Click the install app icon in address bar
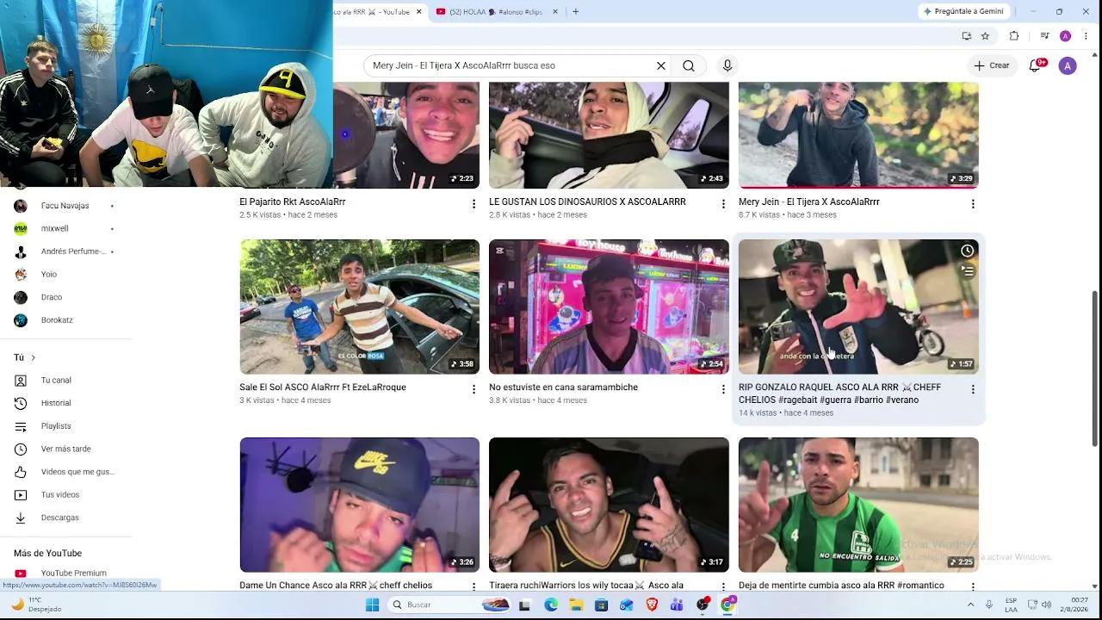The image size is (1102, 620). click(x=967, y=36)
